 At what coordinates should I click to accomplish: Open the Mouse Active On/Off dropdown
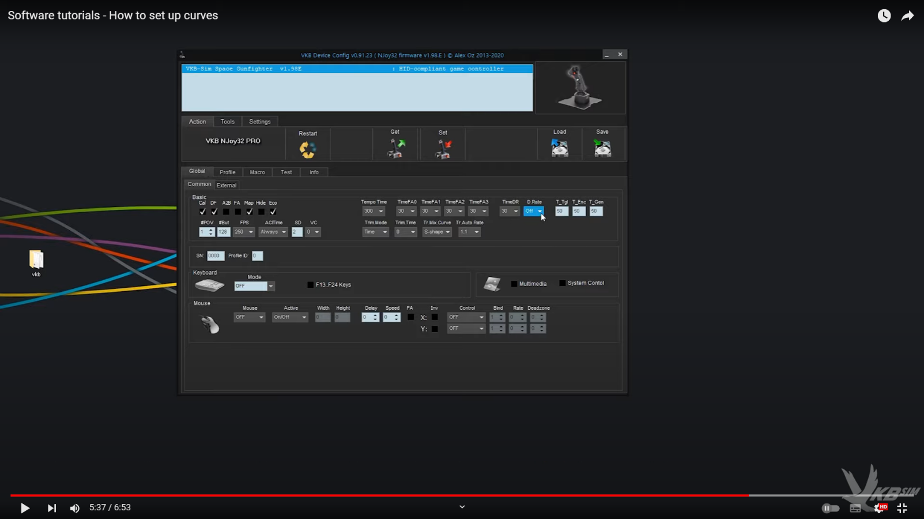click(x=290, y=317)
